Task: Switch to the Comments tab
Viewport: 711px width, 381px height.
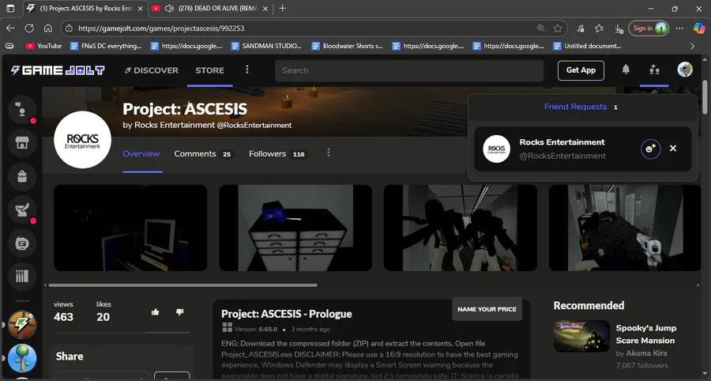Action: pyautogui.click(x=203, y=154)
